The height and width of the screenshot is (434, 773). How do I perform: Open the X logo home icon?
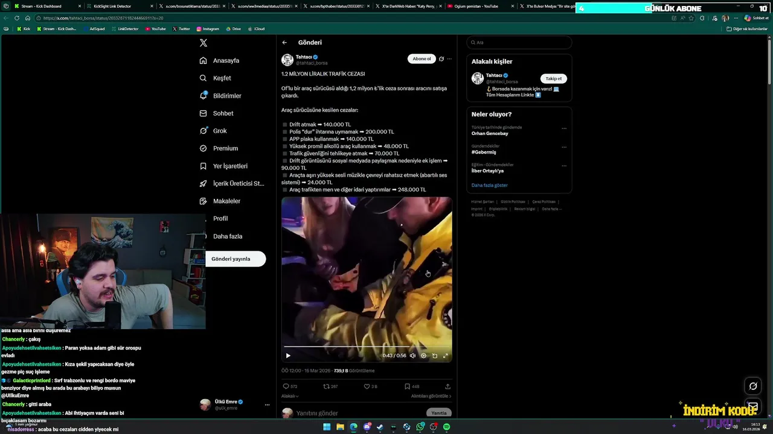[x=204, y=43]
